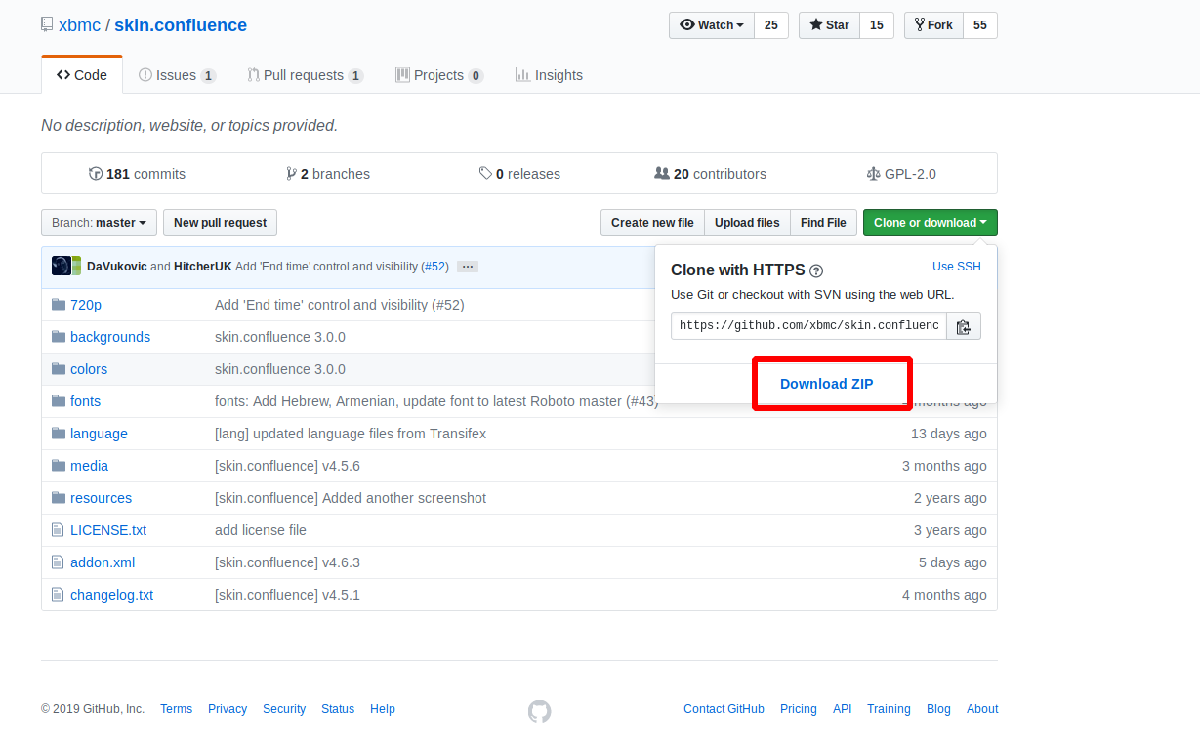Screen dimensions: 1200x749
Task: Click Find File
Action: [823, 223]
